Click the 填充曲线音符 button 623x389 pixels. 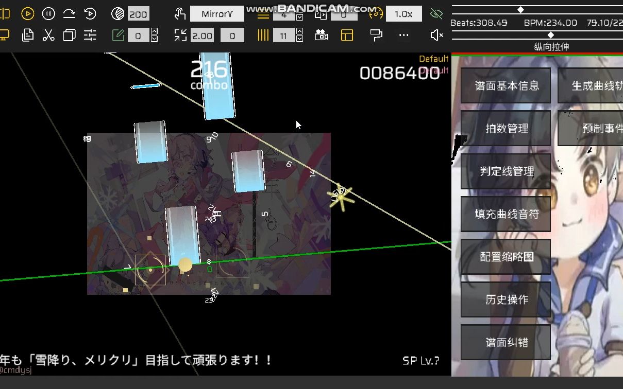click(x=506, y=214)
